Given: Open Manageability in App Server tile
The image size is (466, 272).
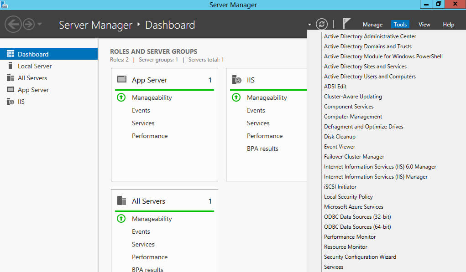Looking at the screenshot, I should coord(152,98).
